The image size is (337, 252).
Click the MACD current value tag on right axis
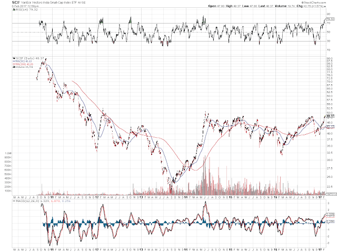pos(330,214)
